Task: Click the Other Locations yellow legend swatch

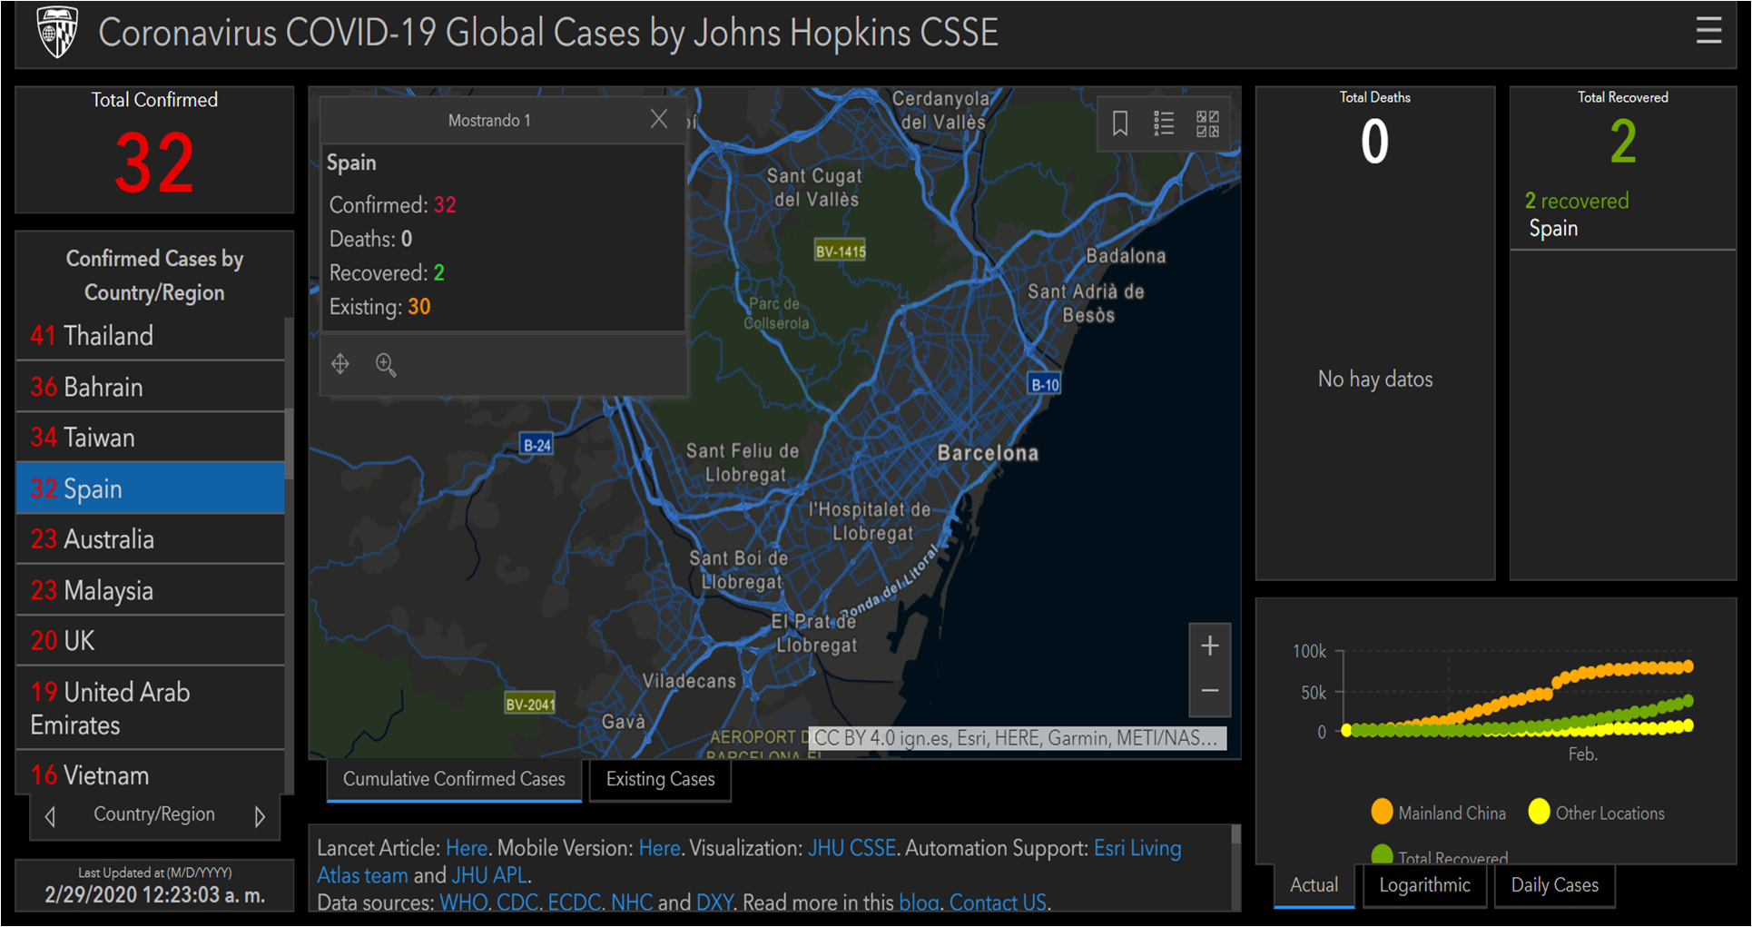Action: coord(1539,812)
